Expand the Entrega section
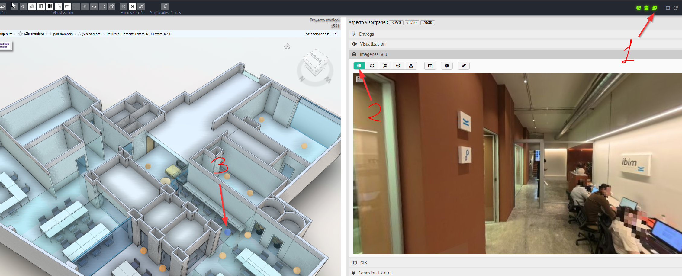 coord(515,34)
